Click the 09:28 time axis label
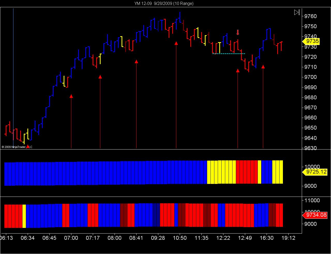The width and height of the screenshot is (331, 254). click(x=158, y=238)
